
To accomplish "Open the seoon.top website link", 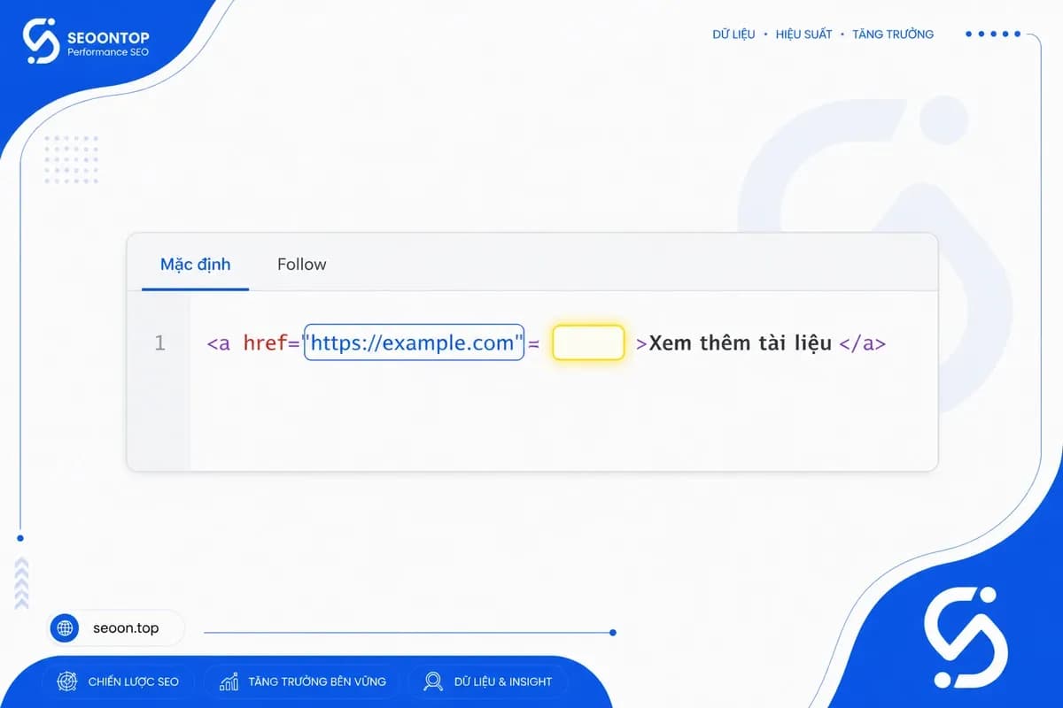I will pyautogui.click(x=126, y=628).
